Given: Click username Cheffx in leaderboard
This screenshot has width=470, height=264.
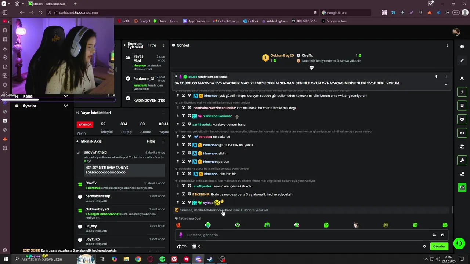Looking at the screenshot, I should point(307,56).
